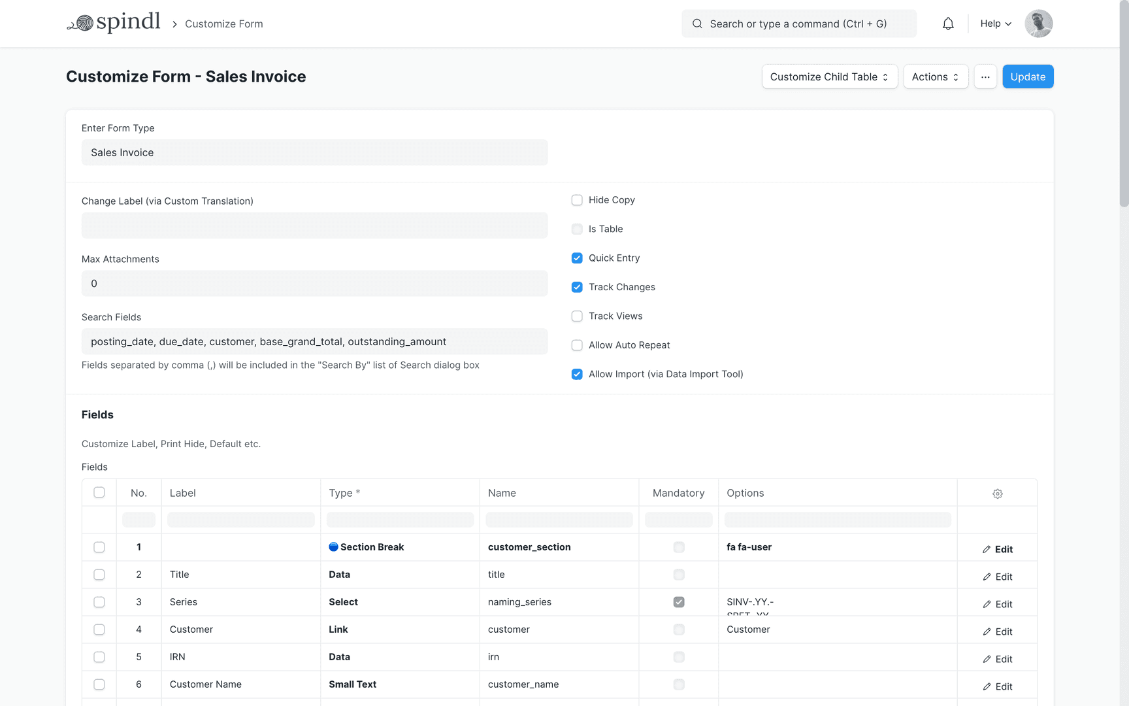Click the Search Fields input box
The width and height of the screenshot is (1129, 706).
(x=314, y=341)
